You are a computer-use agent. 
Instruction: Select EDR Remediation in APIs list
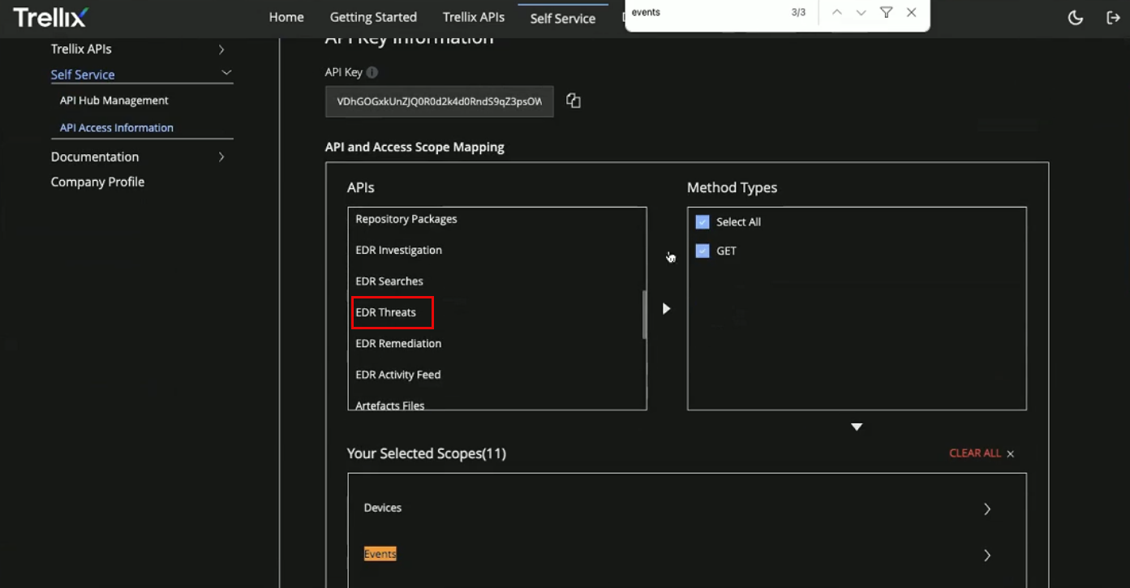tap(398, 344)
